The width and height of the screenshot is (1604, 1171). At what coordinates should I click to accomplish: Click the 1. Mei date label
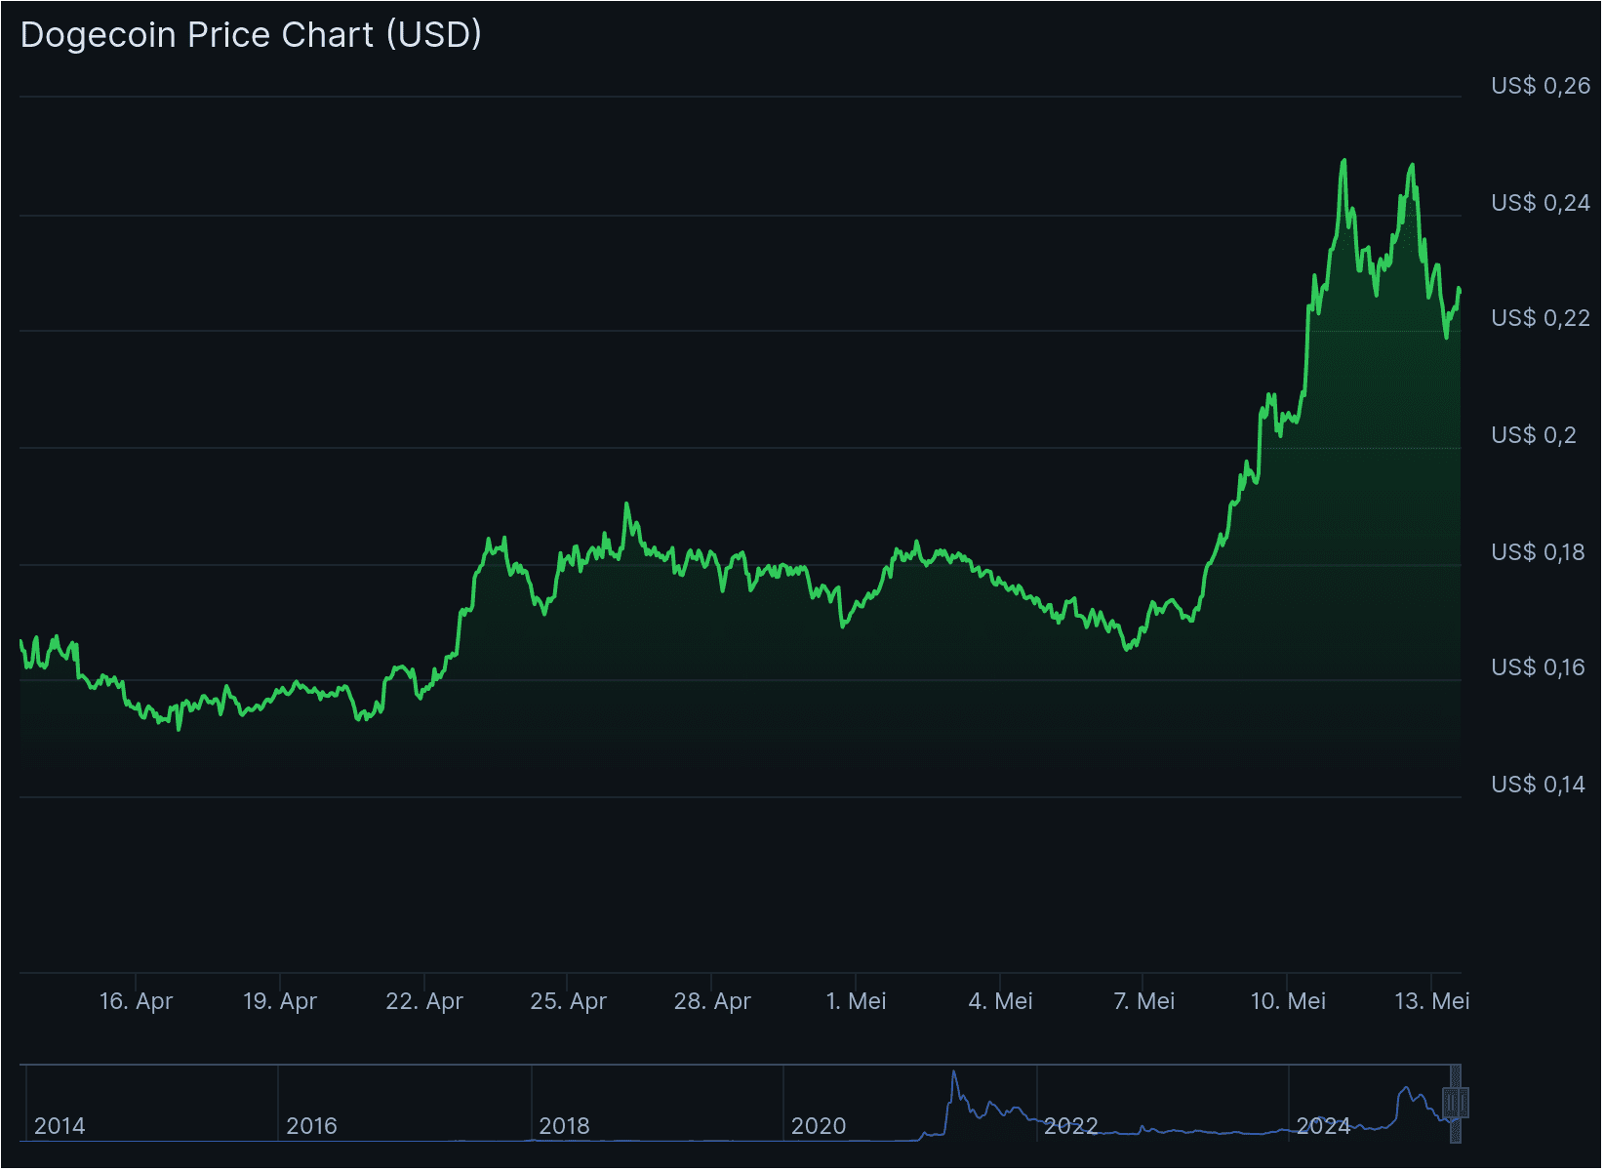(x=857, y=1001)
